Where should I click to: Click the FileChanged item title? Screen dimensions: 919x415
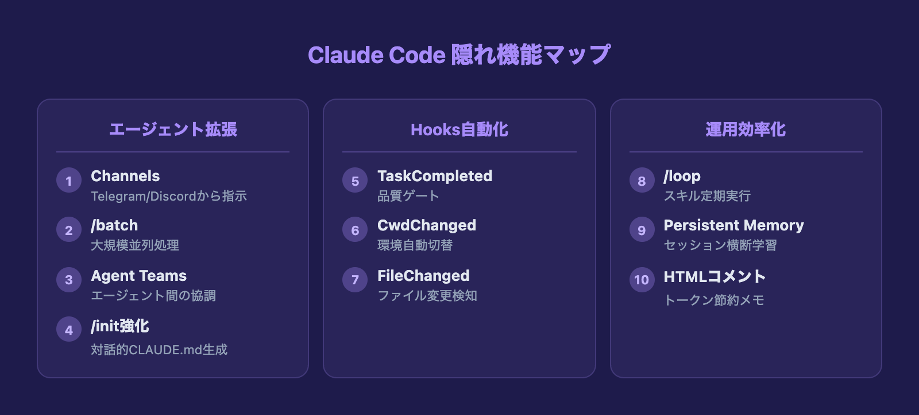click(x=423, y=276)
